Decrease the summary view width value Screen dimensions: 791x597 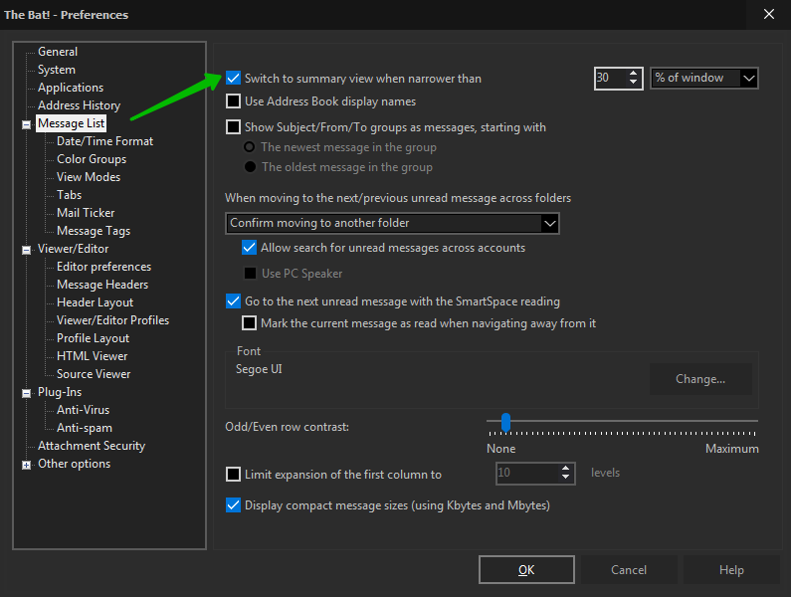[633, 83]
